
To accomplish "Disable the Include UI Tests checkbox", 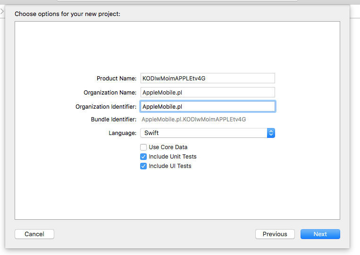I will [x=143, y=166].
